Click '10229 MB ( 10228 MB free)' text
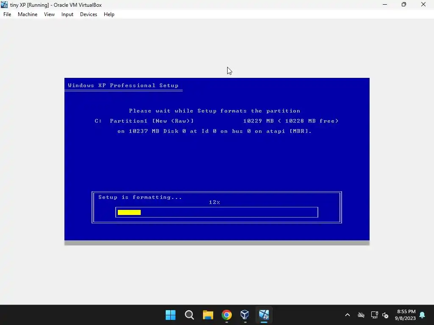The height and width of the screenshot is (325, 434). [x=291, y=121]
